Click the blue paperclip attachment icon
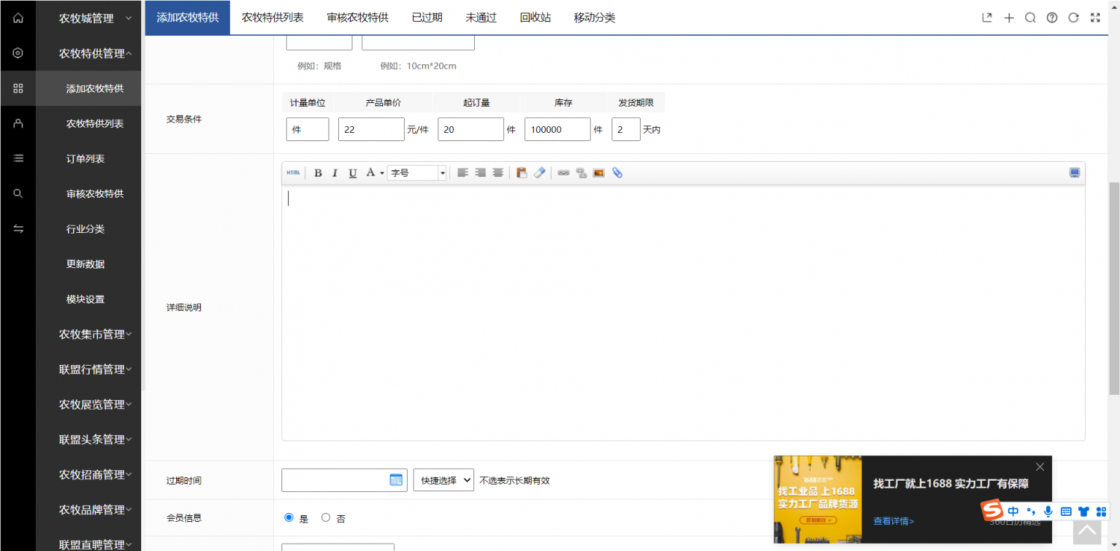 point(617,173)
